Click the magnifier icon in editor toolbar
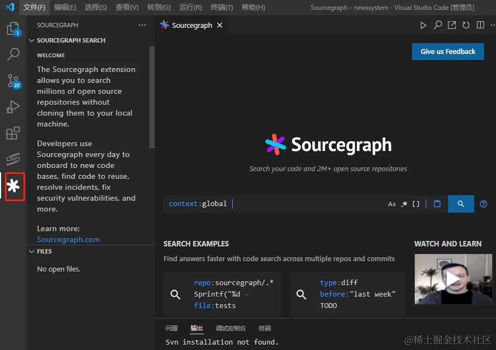The image size is (496, 350). [x=438, y=25]
